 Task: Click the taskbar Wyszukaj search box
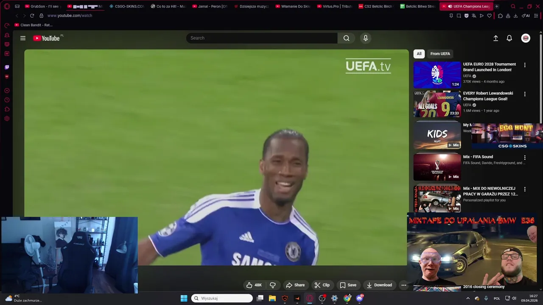pyautogui.click(x=221, y=298)
